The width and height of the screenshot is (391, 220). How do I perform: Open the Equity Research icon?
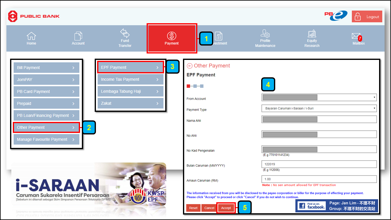pos(312,34)
